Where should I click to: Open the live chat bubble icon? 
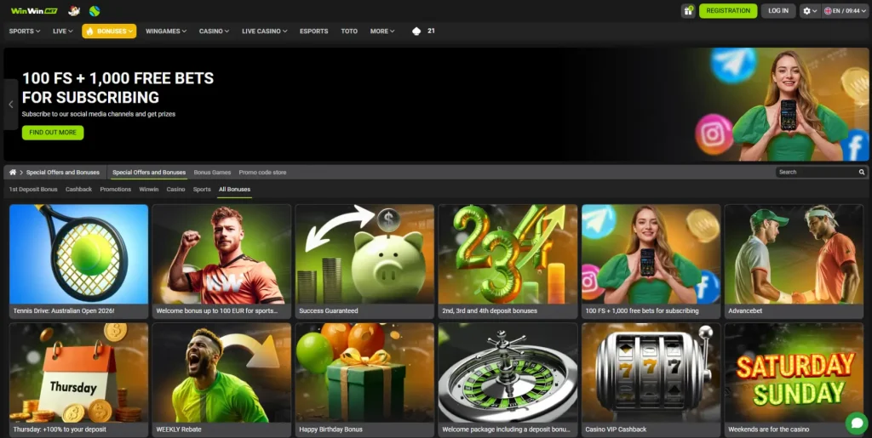click(857, 423)
